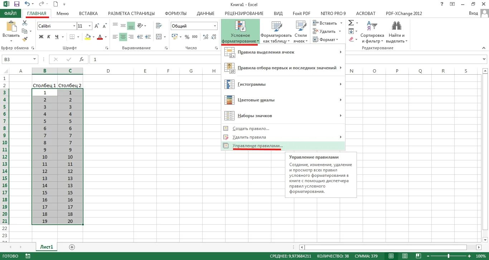Toggle Normal view button in status bar
Viewport: 489px width, 260px height.
391,256
